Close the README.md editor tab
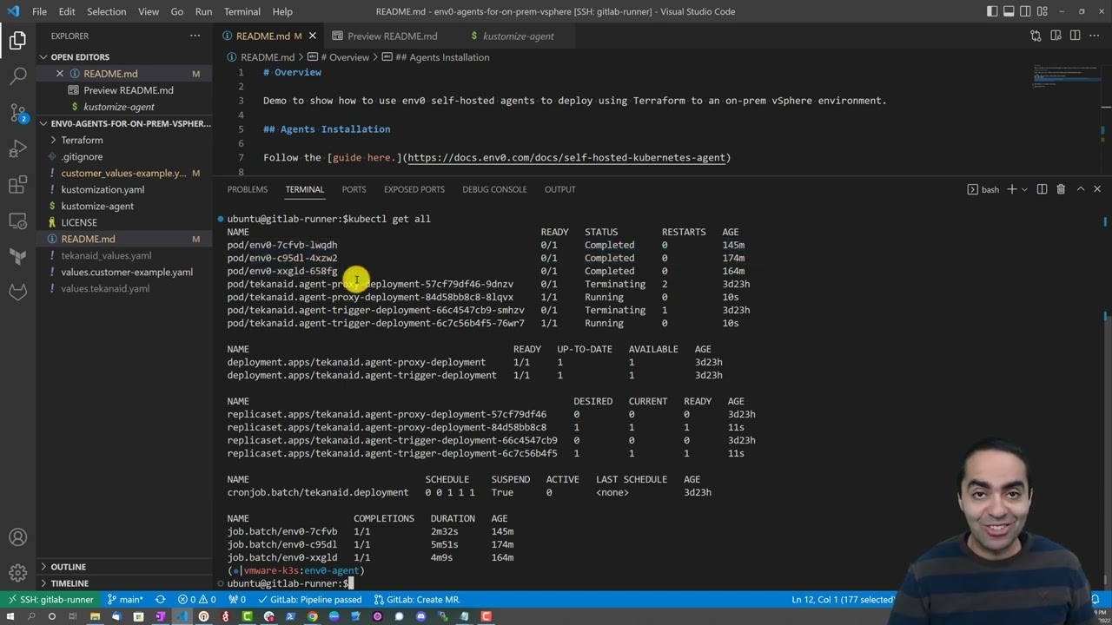Image resolution: width=1112 pixels, height=625 pixels. [313, 36]
